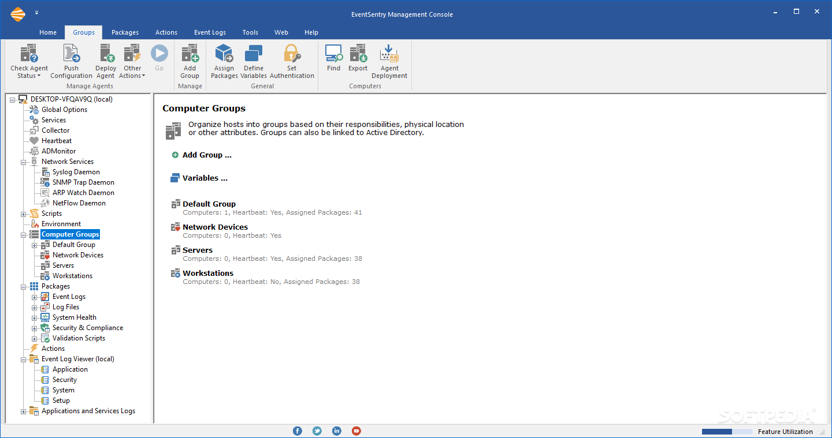Switch to the Home tab
The width and height of the screenshot is (832, 438).
pyautogui.click(x=48, y=32)
